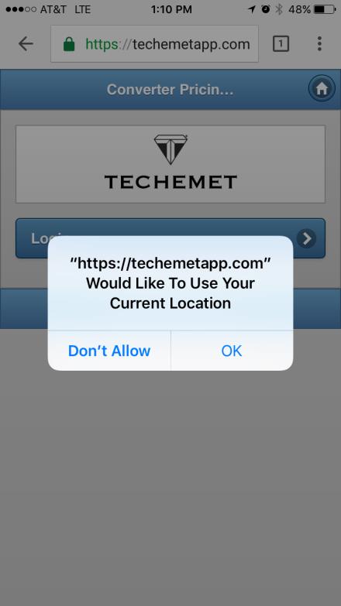
Task: Tap the TECHEMET wordmark banner
Action: click(170, 164)
